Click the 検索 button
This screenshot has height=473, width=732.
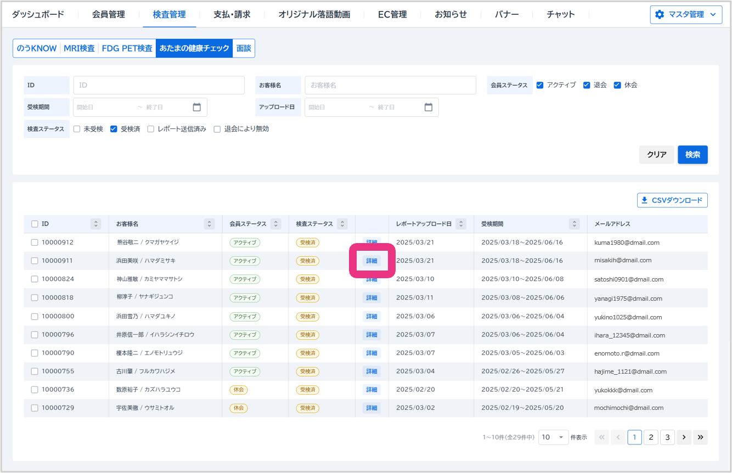click(x=692, y=155)
